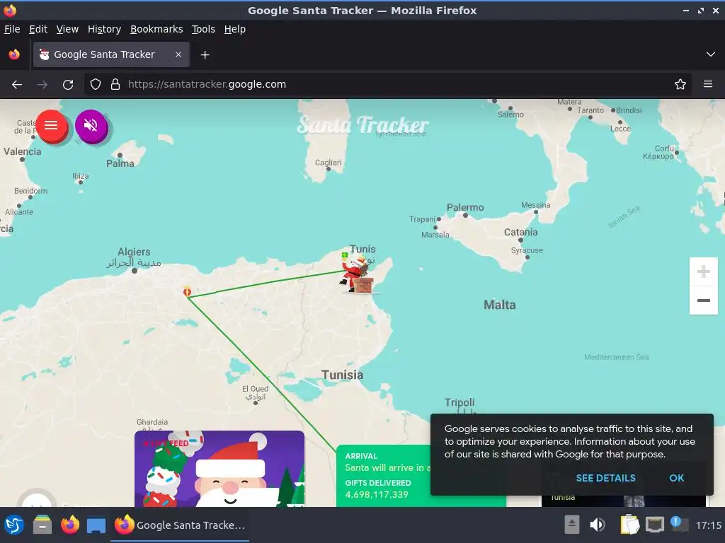Click the Palermo city label on the map
725x543 pixels.
tap(465, 207)
